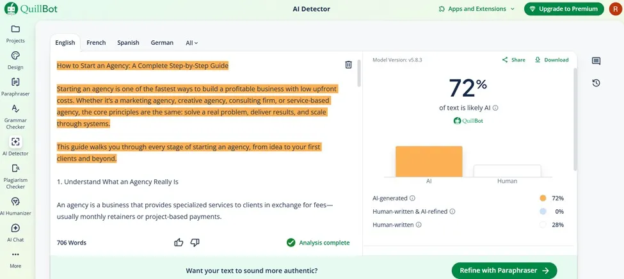Share the detection report
Image resolution: width=624 pixels, height=279 pixels.
coord(513,60)
